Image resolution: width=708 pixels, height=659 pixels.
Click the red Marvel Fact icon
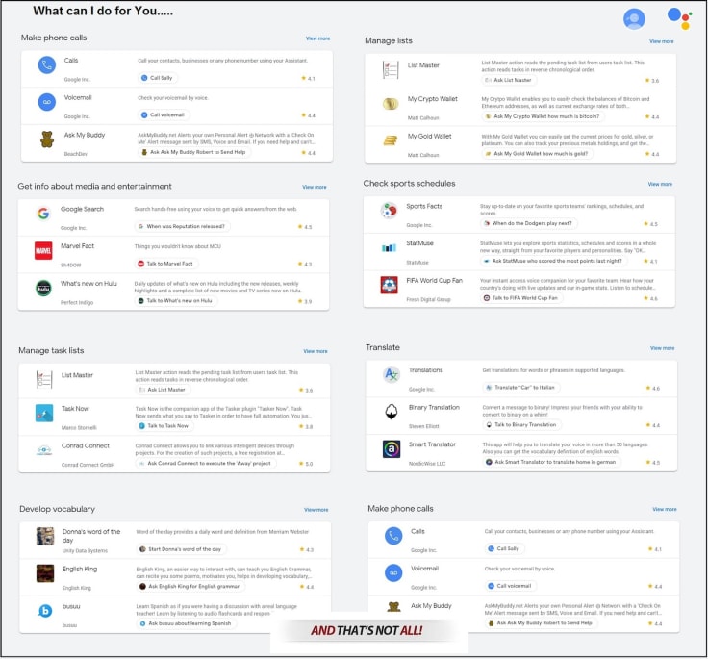43,250
